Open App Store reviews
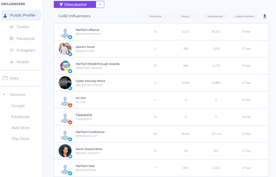276x177 pixels. (21, 128)
